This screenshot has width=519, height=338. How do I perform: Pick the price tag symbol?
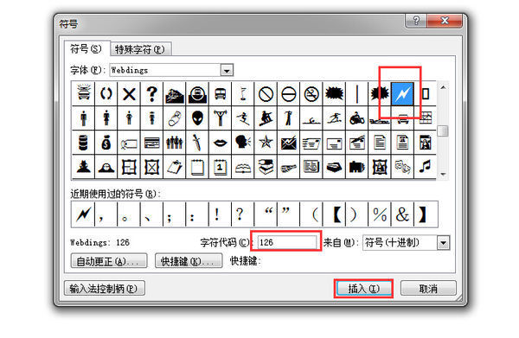click(129, 143)
